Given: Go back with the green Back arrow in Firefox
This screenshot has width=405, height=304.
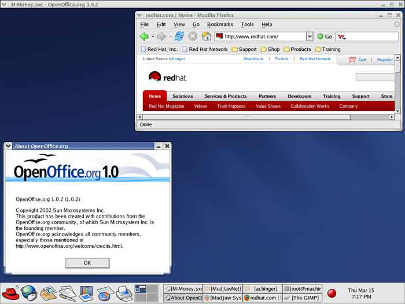Looking at the screenshot, I should 144,36.
